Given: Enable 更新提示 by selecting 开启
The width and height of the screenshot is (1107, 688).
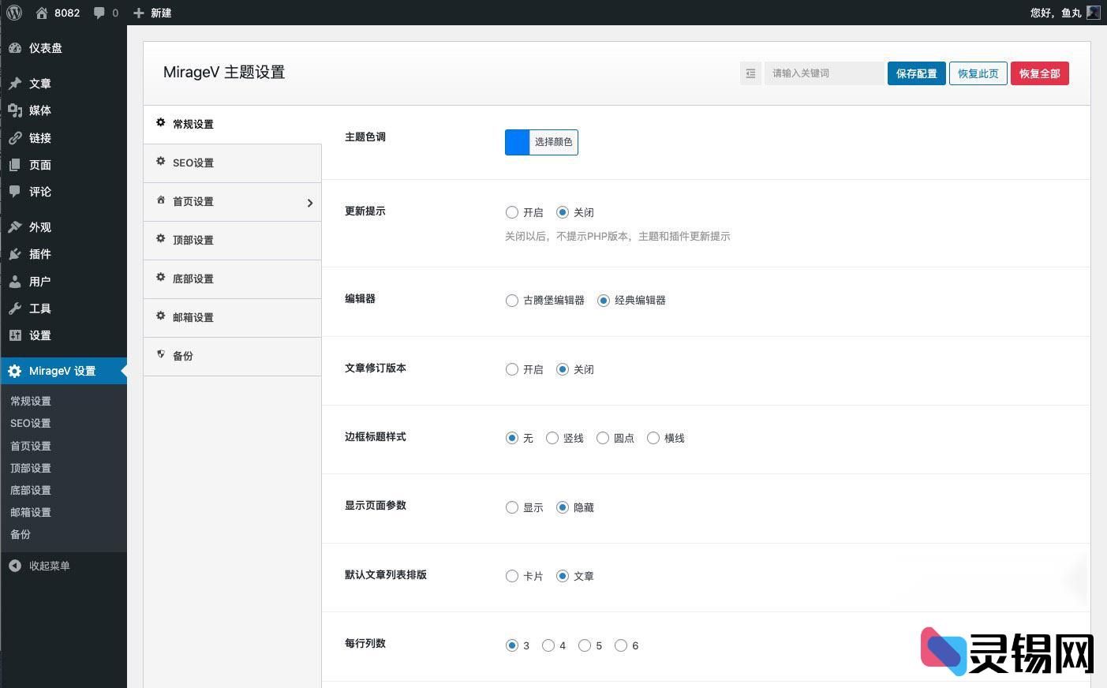Looking at the screenshot, I should [511, 211].
